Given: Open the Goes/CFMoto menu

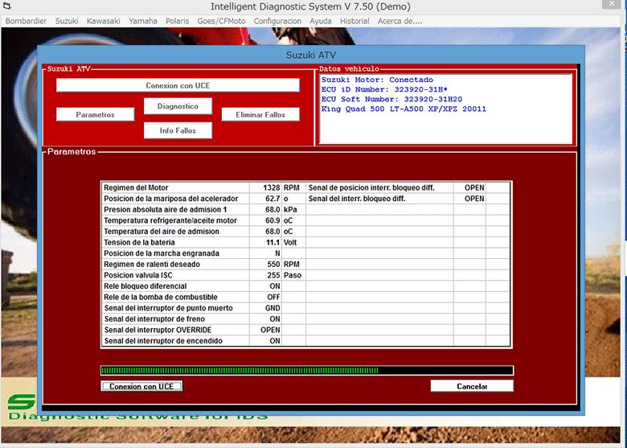Looking at the screenshot, I should pyautogui.click(x=221, y=21).
